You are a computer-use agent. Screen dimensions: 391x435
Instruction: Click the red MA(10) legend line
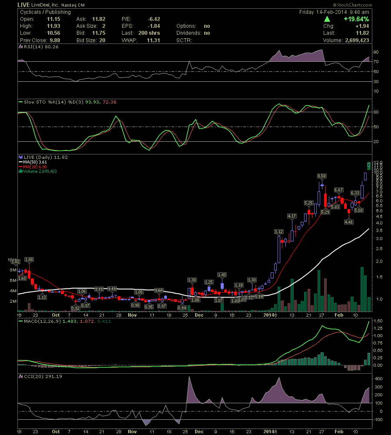pos(20,167)
